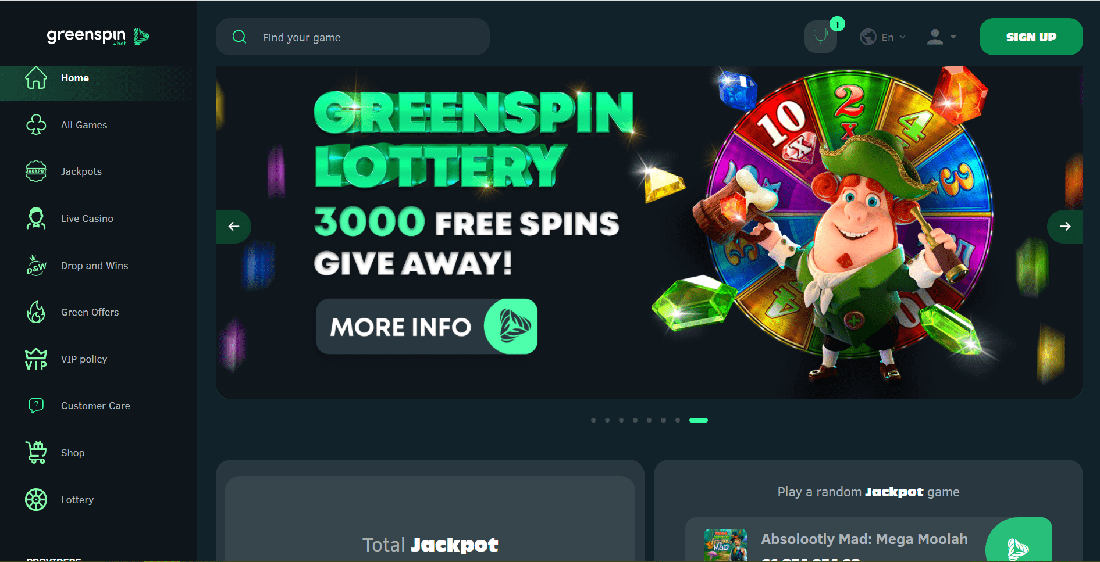
Task: Click the SIGN UP button
Action: (x=1031, y=37)
